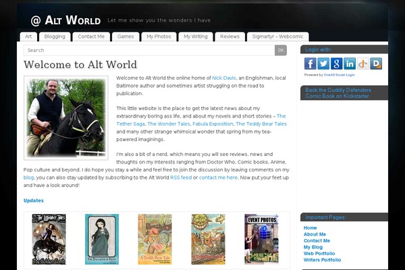The image size is (405, 270).
Task: Open the grinning cat cover thumbnail
Action: [208, 239]
